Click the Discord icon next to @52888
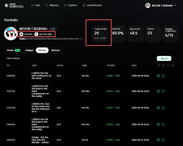Image resolution: width=183 pixels, height=146 pixels. coord(21,34)
